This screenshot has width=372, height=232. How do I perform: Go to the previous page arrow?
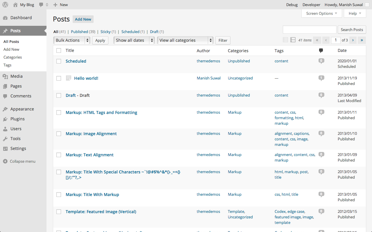pos(326,40)
